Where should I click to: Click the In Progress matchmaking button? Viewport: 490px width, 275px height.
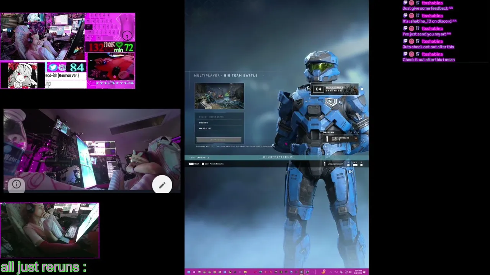point(219,140)
